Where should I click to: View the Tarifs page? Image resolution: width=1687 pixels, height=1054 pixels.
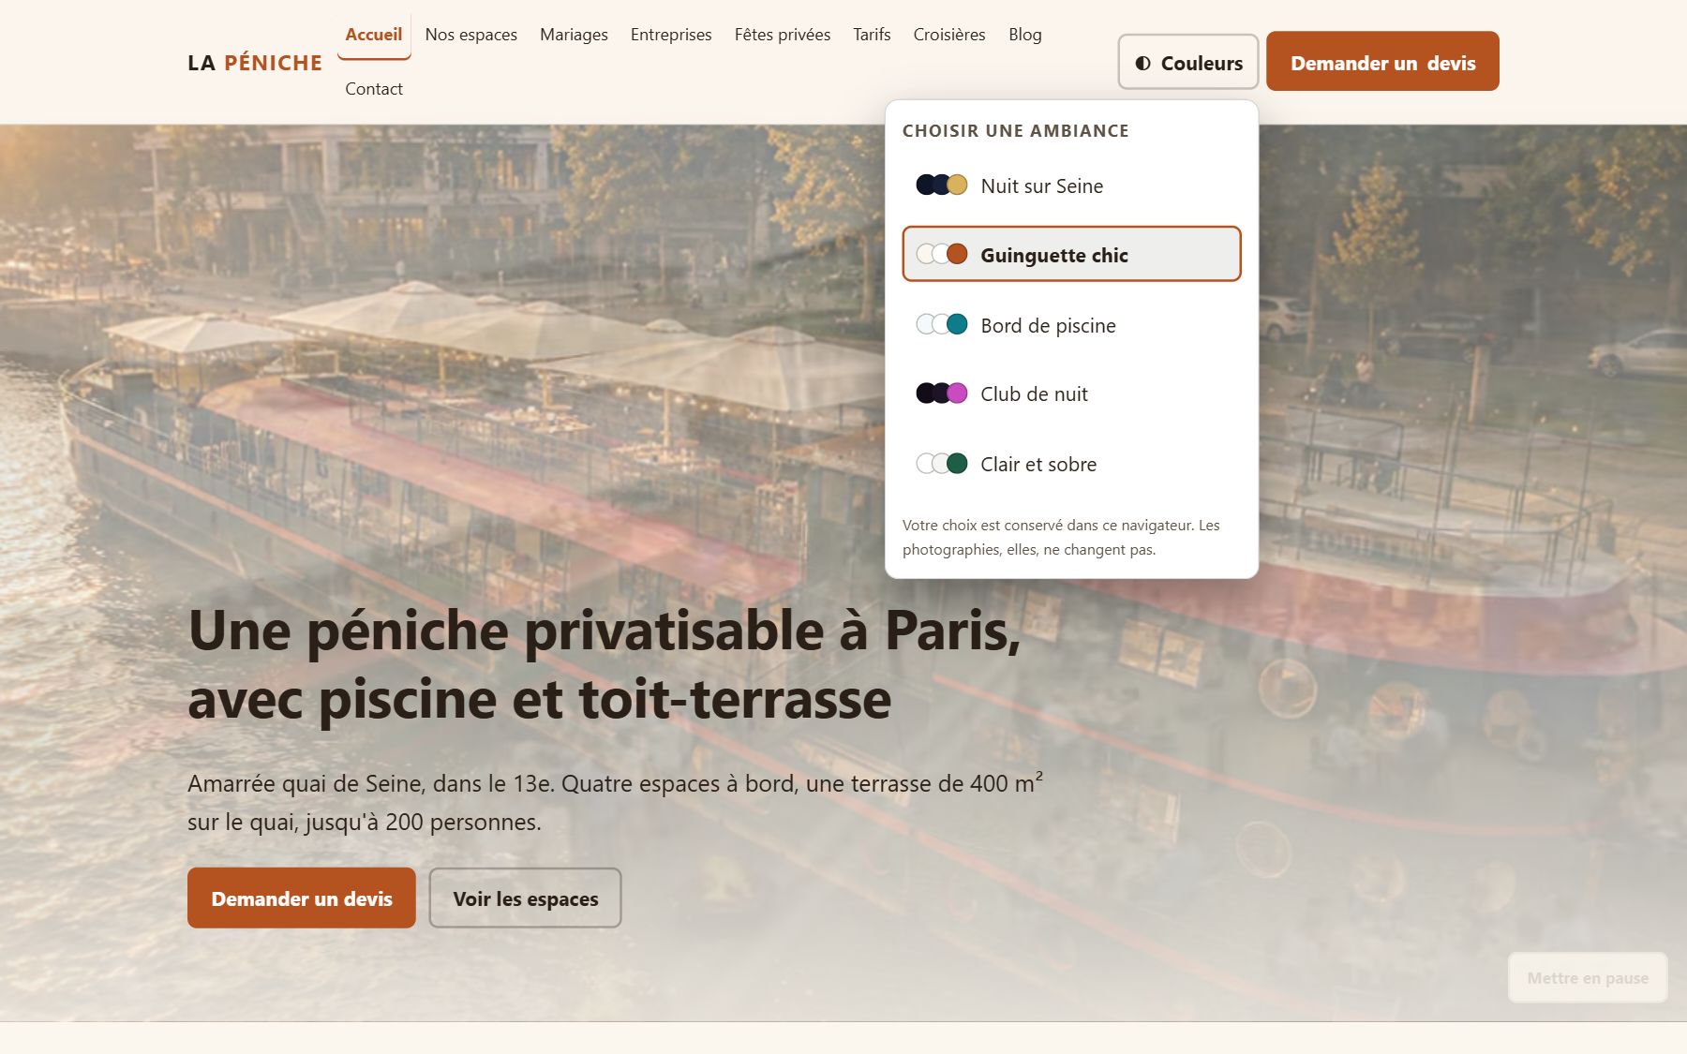click(x=872, y=36)
